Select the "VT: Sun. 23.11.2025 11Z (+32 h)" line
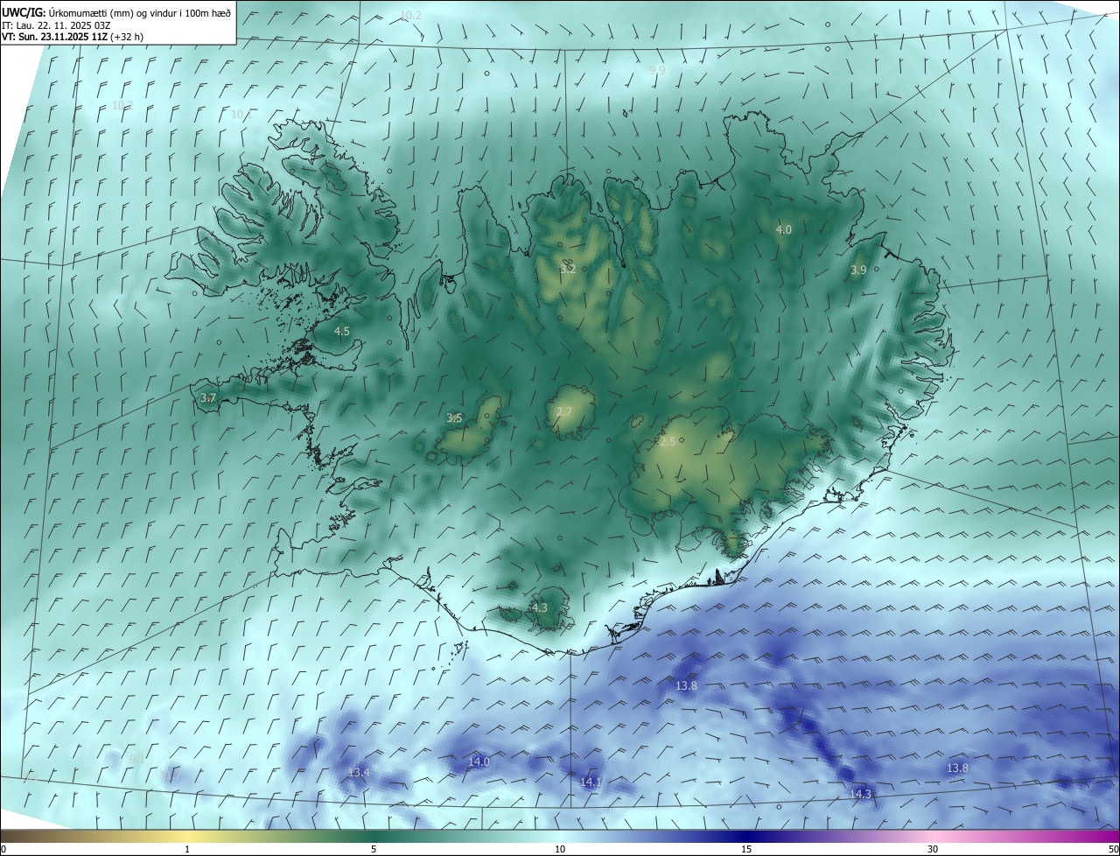Screen dimensions: 1120x856 tap(73, 37)
